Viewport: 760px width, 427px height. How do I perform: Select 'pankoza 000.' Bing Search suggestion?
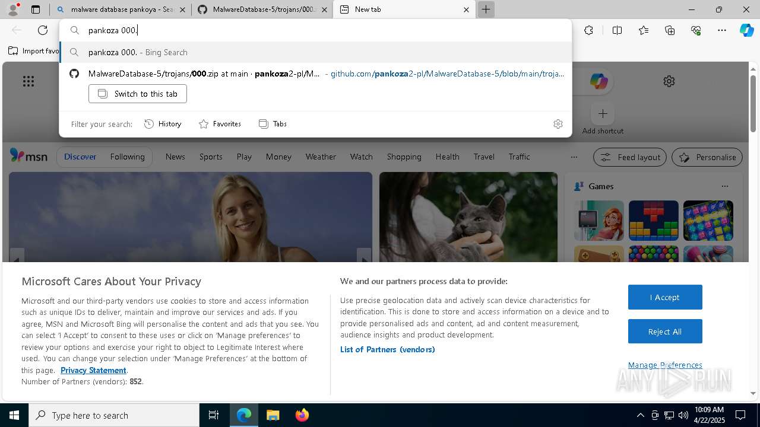point(315,52)
